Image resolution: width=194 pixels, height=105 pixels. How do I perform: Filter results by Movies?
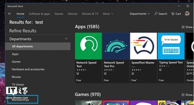click(16, 77)
